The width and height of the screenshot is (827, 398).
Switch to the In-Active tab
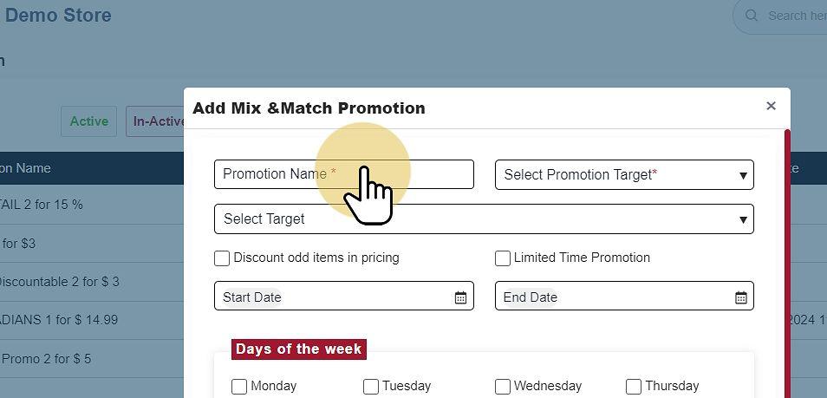[x=157, y=121]
